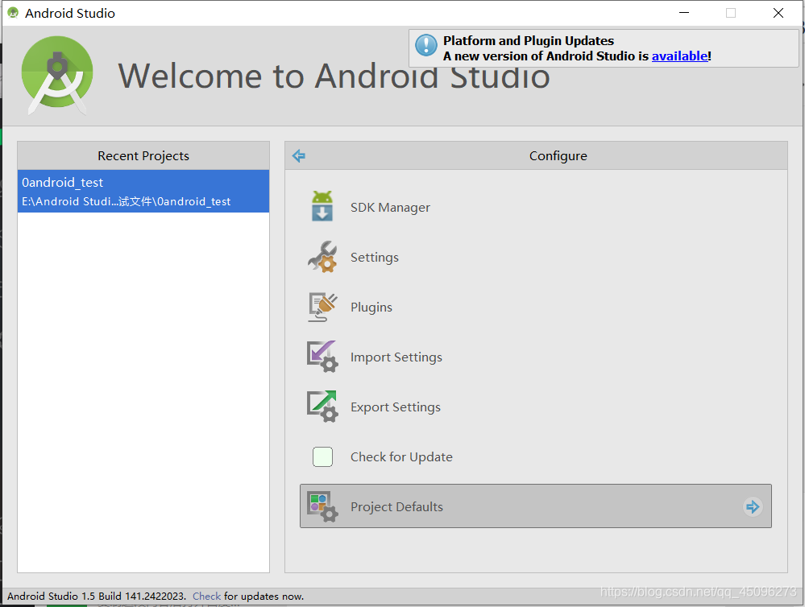Click the Android Studio logo in the header
Screen dimensions: 805x607
(x=57, y=75)
